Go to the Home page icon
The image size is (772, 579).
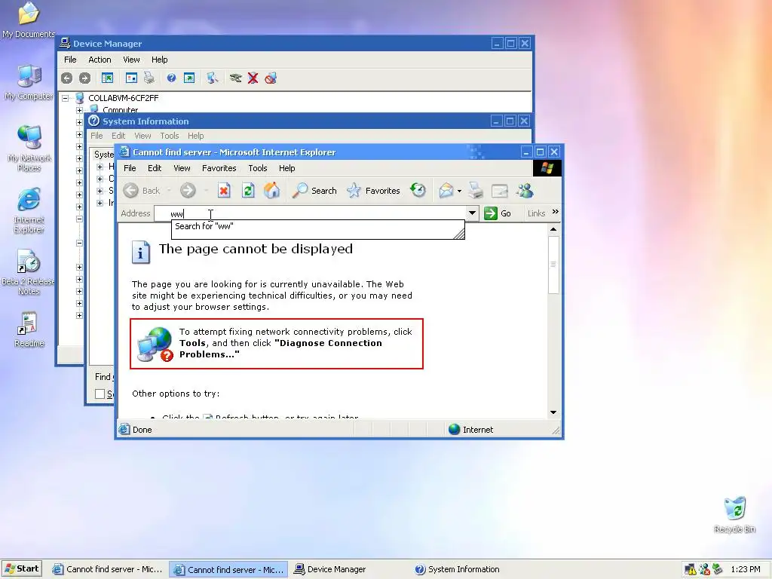(x=271, y=191)
